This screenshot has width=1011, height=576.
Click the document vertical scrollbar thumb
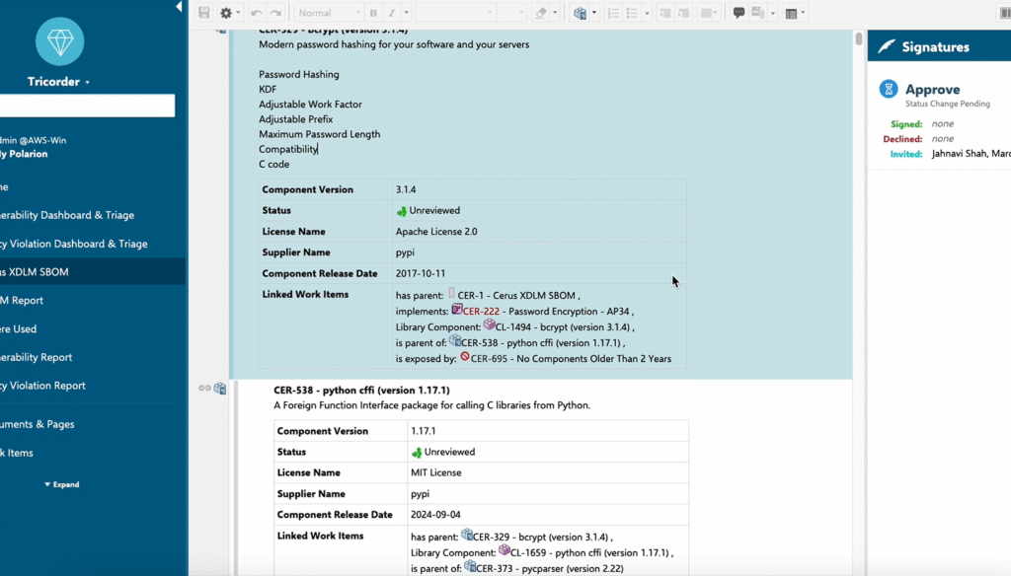[x=859, y=39]
